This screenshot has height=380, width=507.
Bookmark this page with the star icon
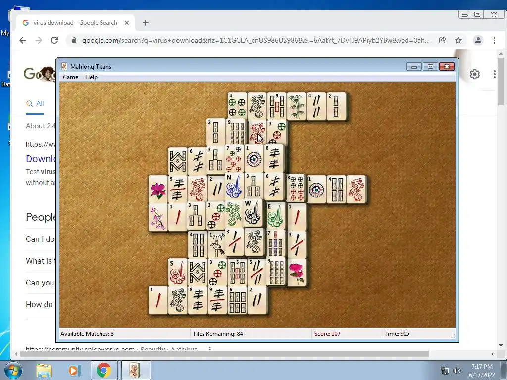(x=458, y=40)
